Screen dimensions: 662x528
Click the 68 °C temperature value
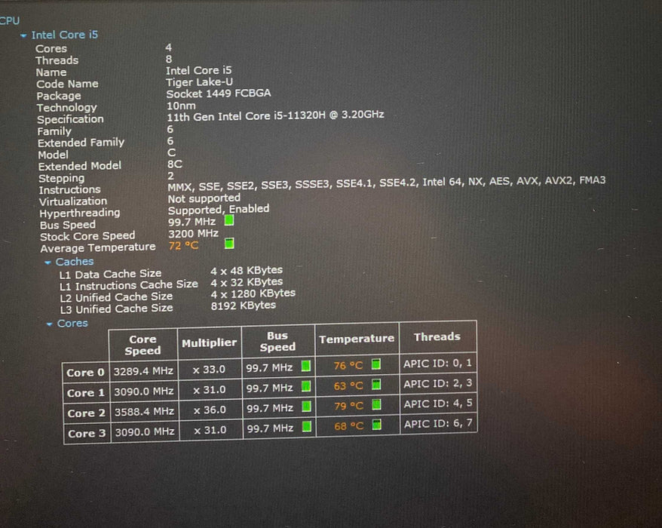point(349,426)
